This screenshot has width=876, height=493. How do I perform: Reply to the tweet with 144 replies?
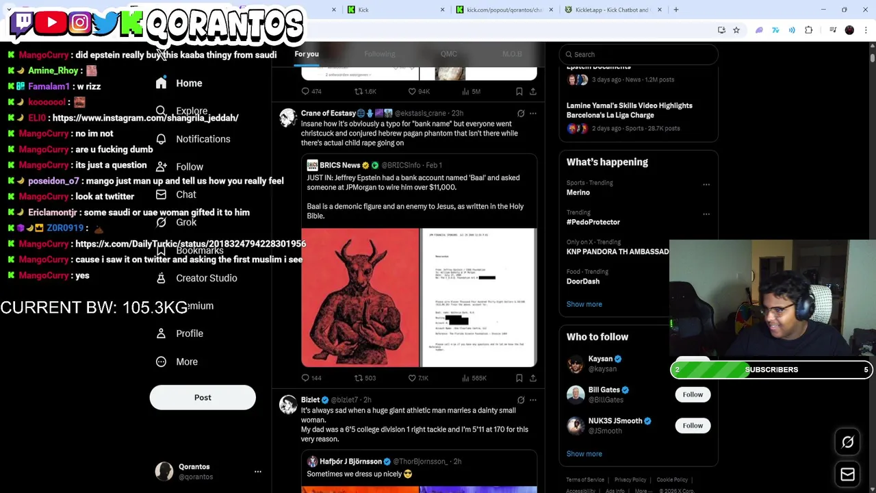tap(311, 378)
